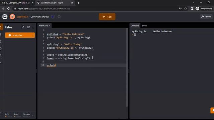
Task: Click the 'myString2 = "Hello Today"' line
Action: tap(64, 44)
